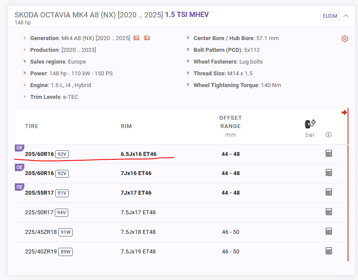Click the 94V load index badge

62,213
